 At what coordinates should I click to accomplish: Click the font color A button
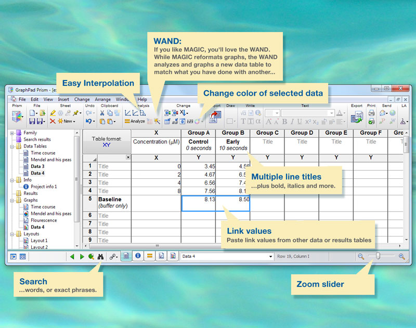tap(340, 113)
